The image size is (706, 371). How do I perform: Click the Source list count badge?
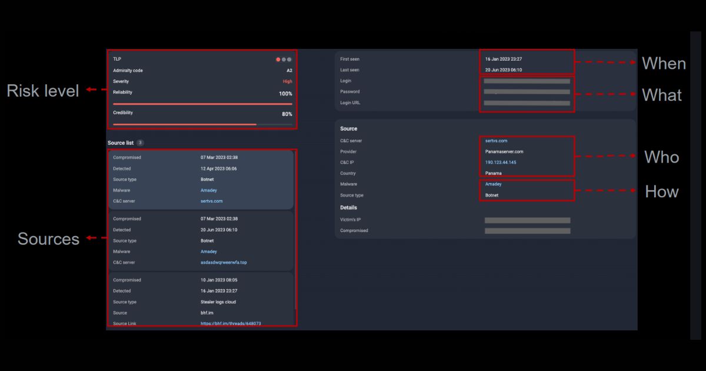pos(140,143)
